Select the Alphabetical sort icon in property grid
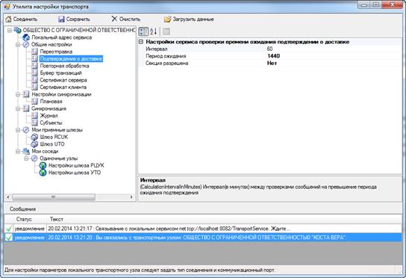Image resolution: width=406 pixels, height=278 pixels. [153, 31]
